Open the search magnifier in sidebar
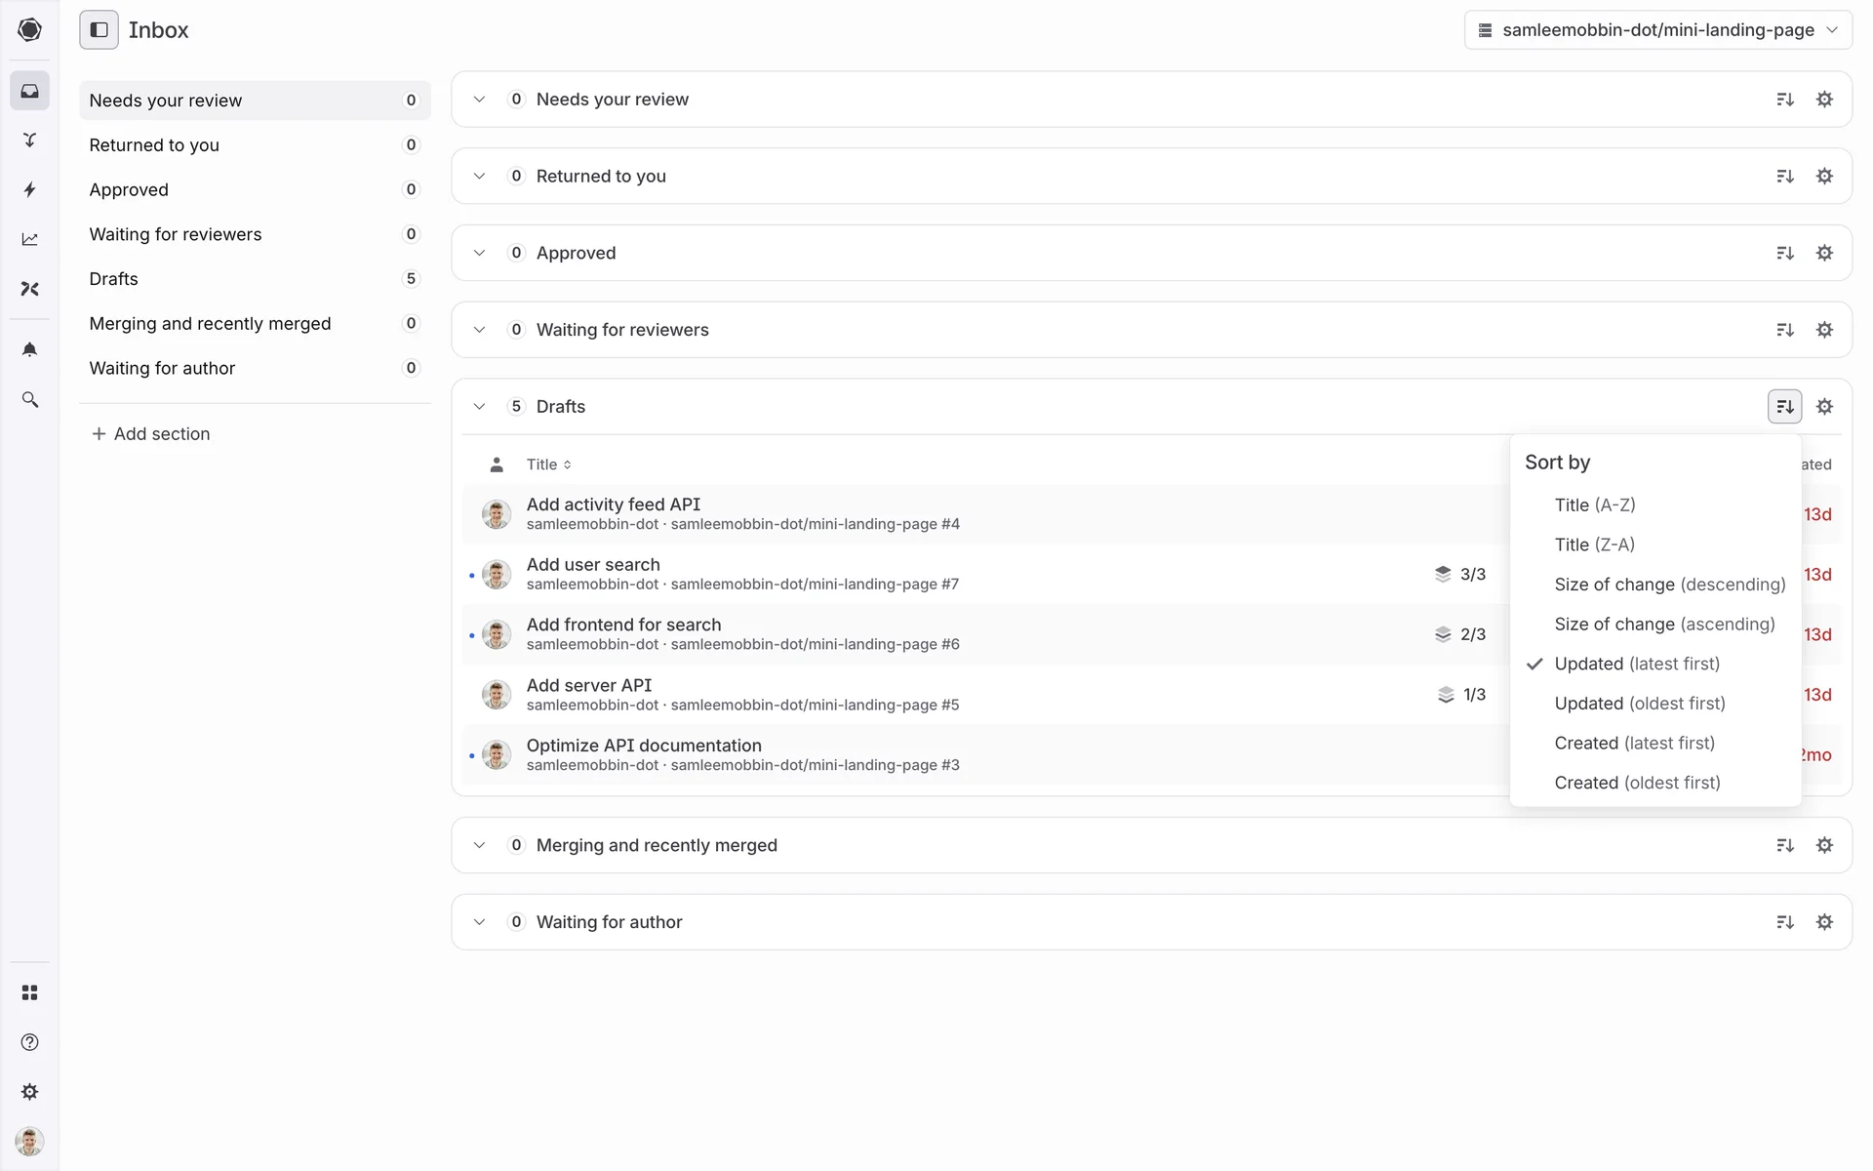This screenshot has width=1873, height=1171. pyautogui.click(x=29, y=400)
